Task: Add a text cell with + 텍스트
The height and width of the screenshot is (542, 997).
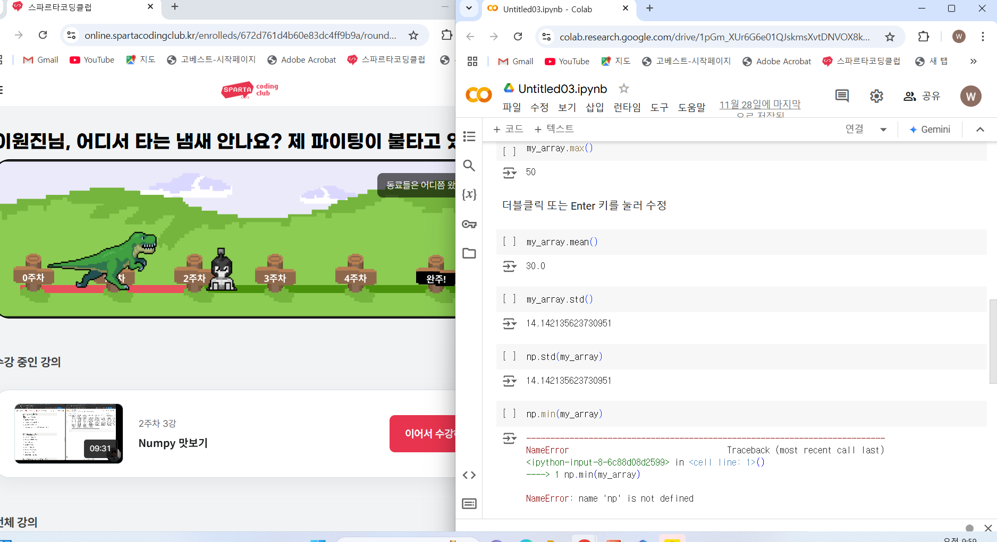Action: (554, 129)
